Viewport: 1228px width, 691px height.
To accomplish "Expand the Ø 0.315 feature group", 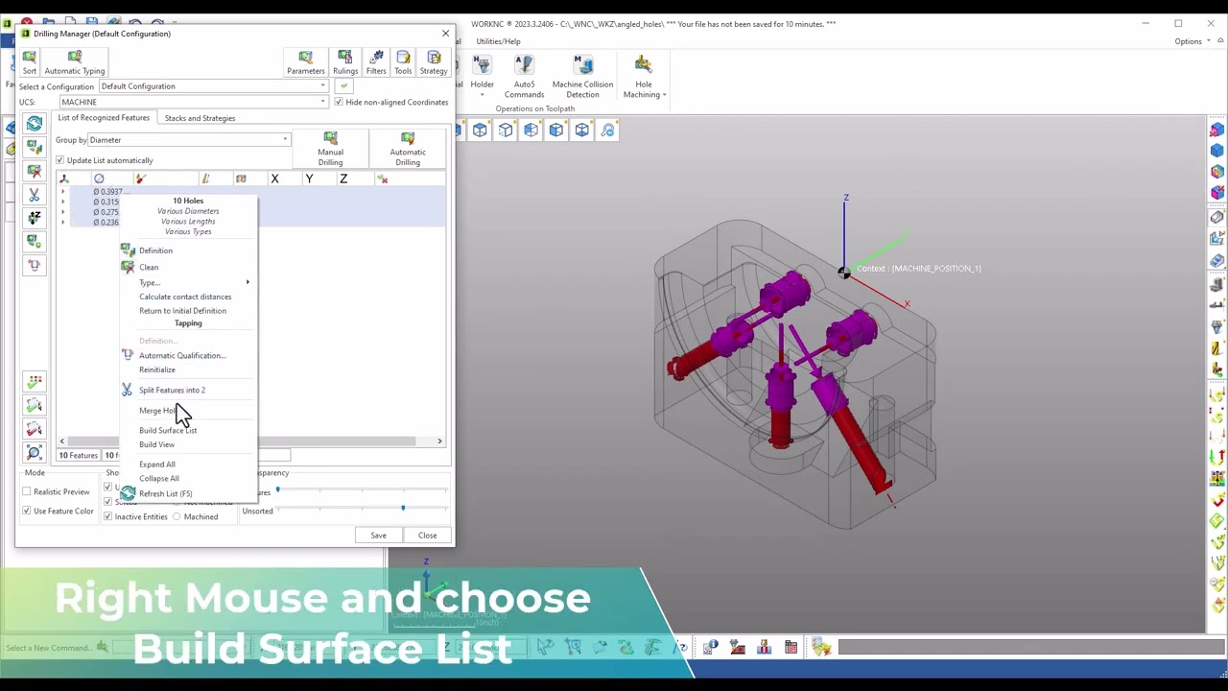I will pos(63,202).
